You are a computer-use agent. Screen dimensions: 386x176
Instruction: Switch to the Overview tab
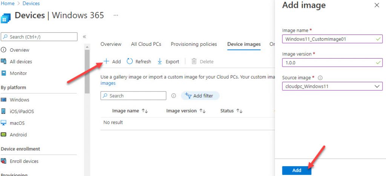pyautogui.click(x=111, y=44)
